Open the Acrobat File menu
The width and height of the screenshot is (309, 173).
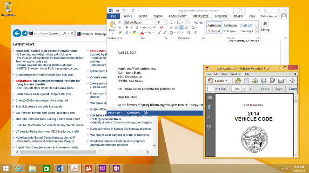(x=208, y=74)
